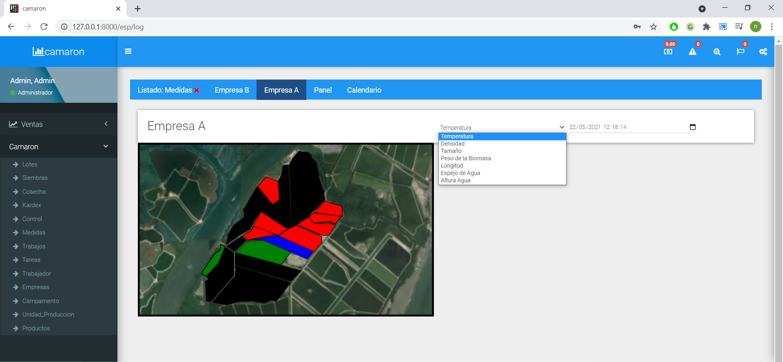Open the calendar date picker icon
The height and width of the screenshot is (362, 783).
point(692,127)
